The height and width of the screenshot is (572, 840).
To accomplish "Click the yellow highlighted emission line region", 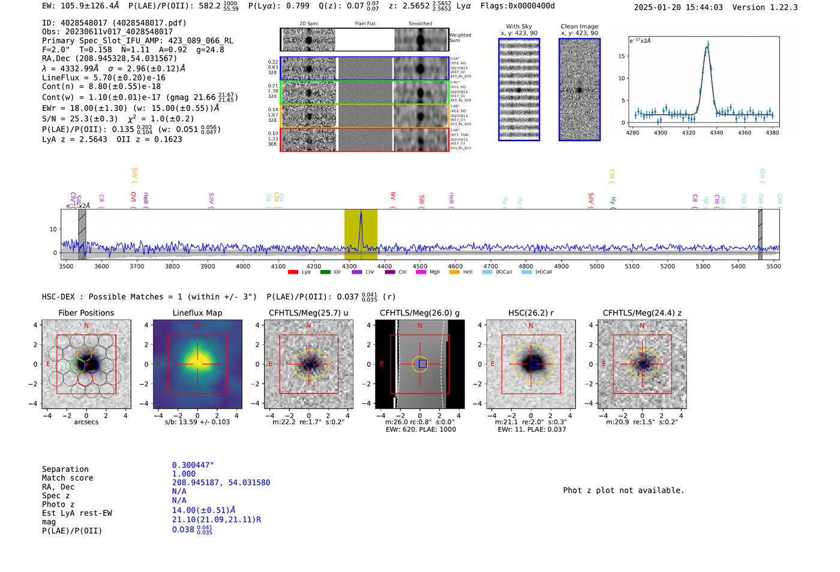I will [361, 235].
